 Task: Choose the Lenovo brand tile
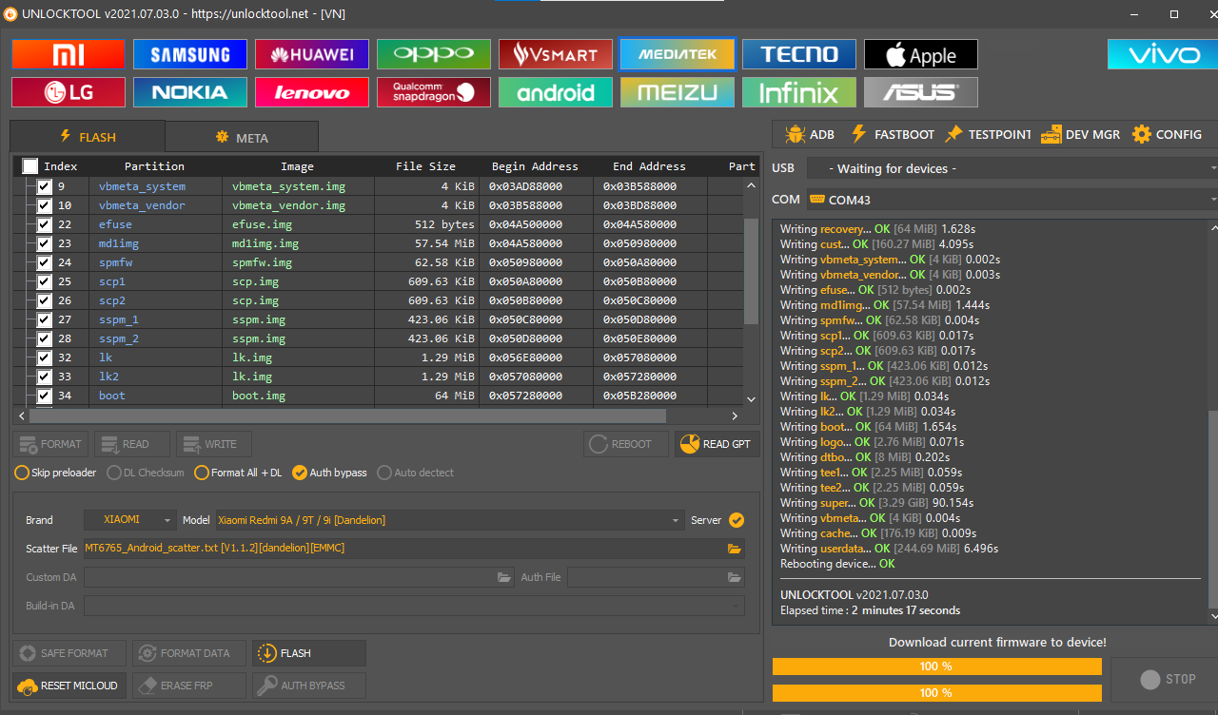click(x=312, y=92)
